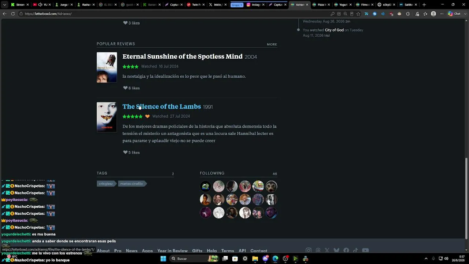The width and height of the screenshot is (469, 264).
Task: Expand the tab list dropdown arrow
Action: pyautogui.click(x=4, y=5)
